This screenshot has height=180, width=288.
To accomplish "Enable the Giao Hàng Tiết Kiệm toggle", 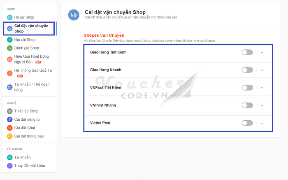I will (247, 52).
